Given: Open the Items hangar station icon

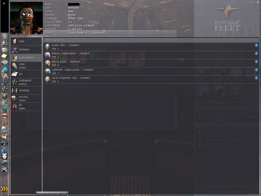Looking at the screenshot, I should (x=5, y=169).
